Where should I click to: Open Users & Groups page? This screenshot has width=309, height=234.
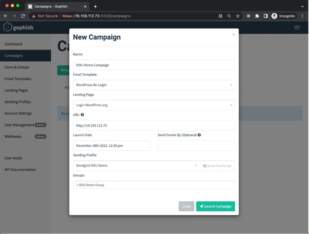coord(17,67)
